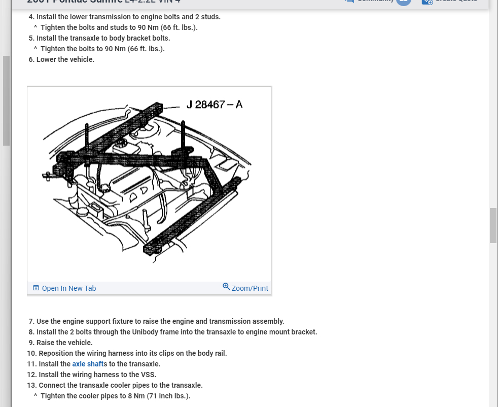Click step 8 about bolts through the Unibody frame
Screen dimensions: 498x407
pyautogui.click(x=173, y=332)
